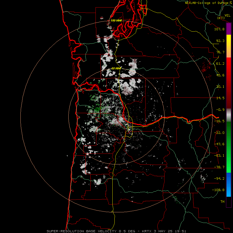Click the -0.9 velocity scale value
The height and width of the screenshot is (233, 233).
click(220, 110)
